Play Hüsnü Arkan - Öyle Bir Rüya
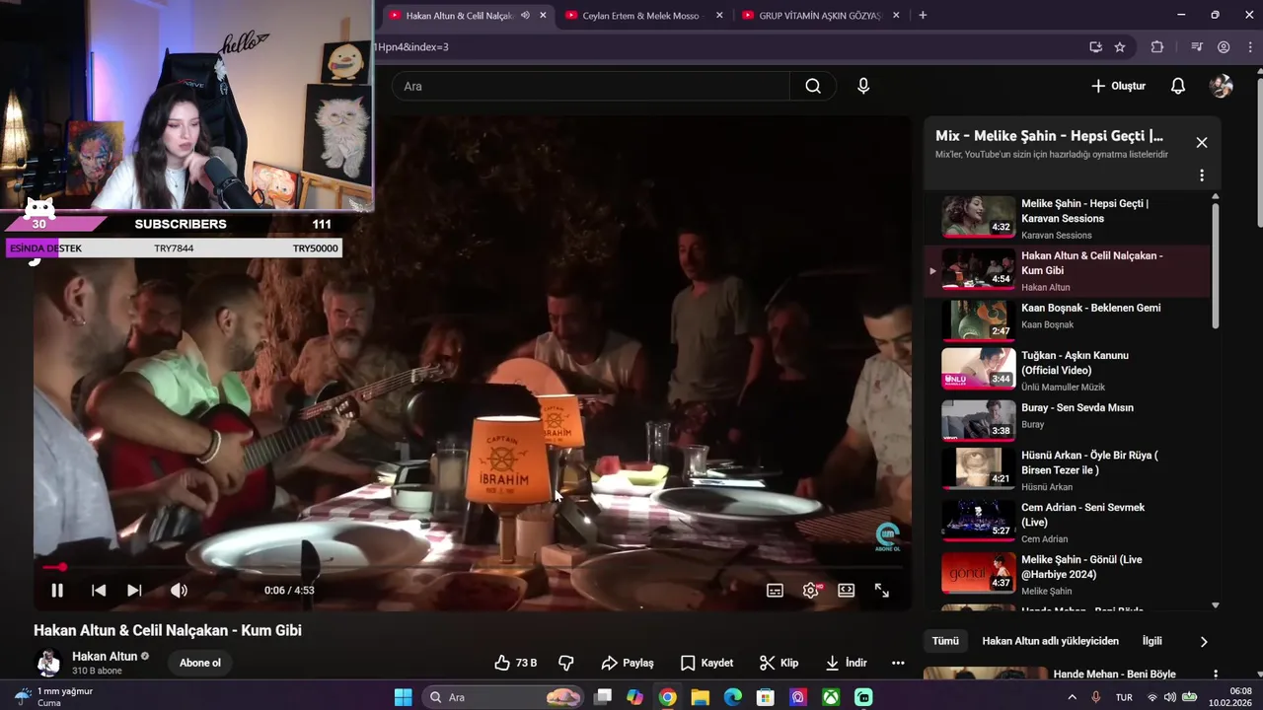The image size is (1263, 710). 1067,468
